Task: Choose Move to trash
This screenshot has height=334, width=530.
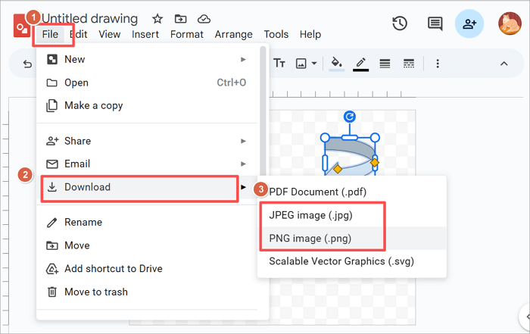Action: click(x=148, y=292)
